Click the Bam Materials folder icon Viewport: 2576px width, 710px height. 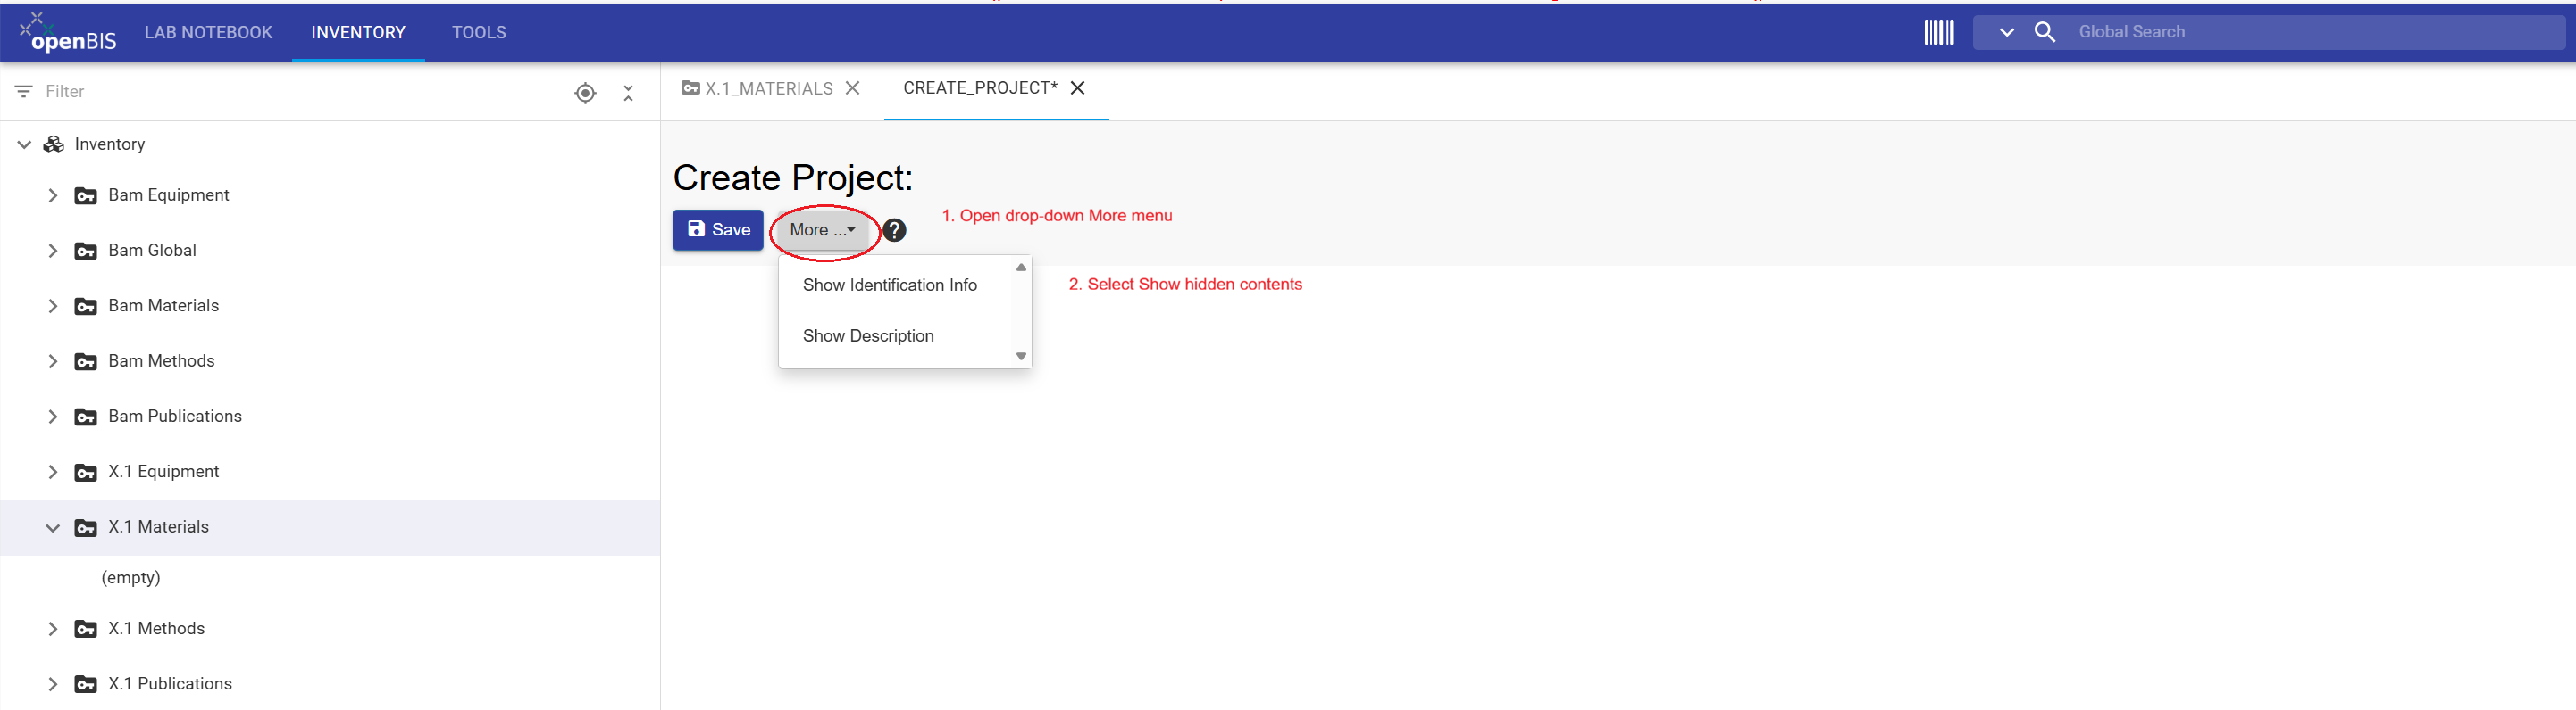86,307
